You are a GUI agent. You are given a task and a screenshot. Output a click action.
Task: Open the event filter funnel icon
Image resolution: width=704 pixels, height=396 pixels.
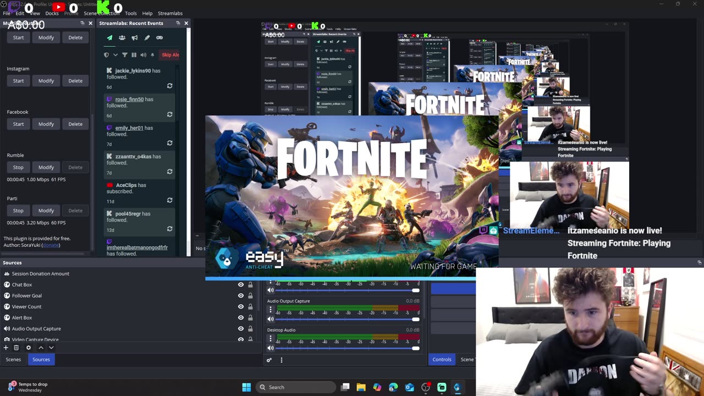click(124, 55)
